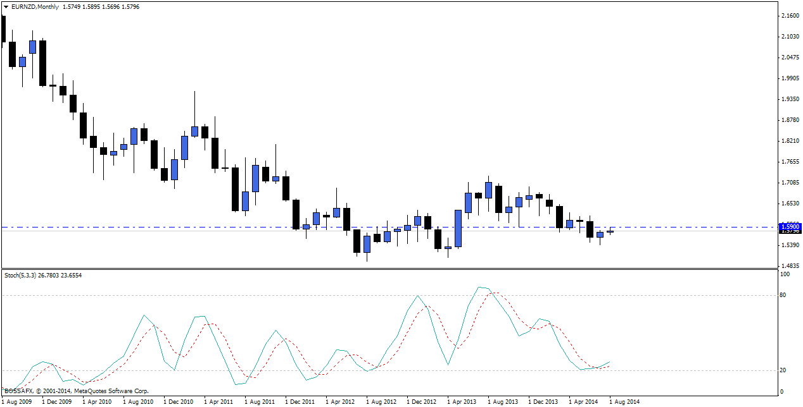The width and height of the screenshot is (803, 407).
Task: Click the 1 Aug 2009 date label
Action: 17,401
